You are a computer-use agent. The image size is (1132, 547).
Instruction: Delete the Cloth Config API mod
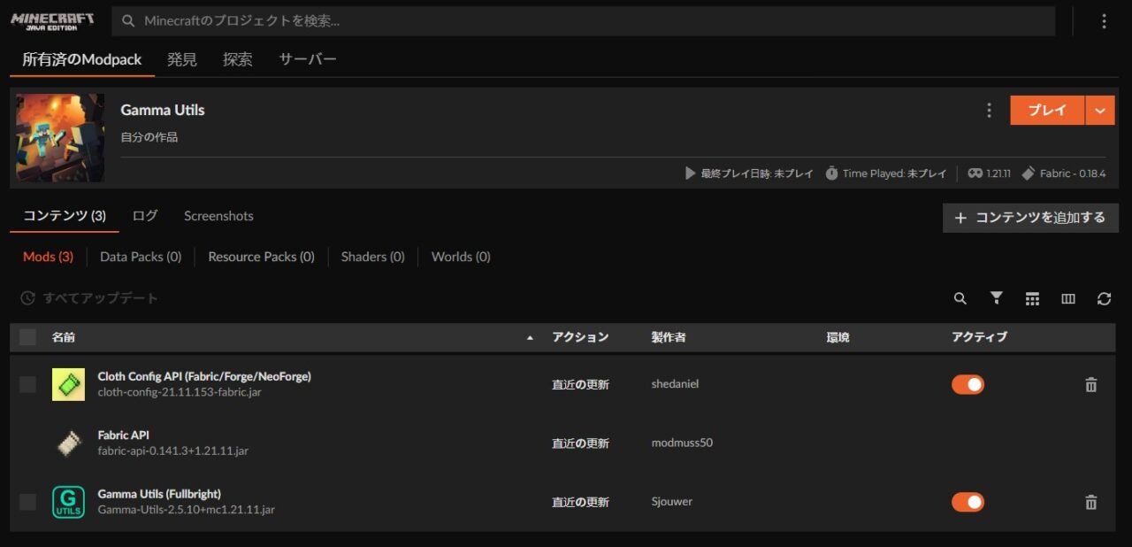click(x=1090, y=385)
